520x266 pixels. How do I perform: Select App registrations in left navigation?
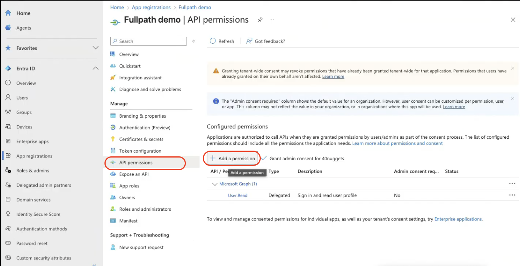pos(34,156)
